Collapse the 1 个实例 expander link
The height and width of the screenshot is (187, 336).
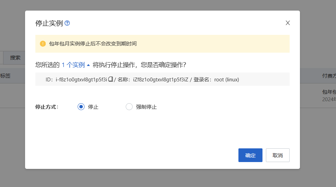[76, 65]
